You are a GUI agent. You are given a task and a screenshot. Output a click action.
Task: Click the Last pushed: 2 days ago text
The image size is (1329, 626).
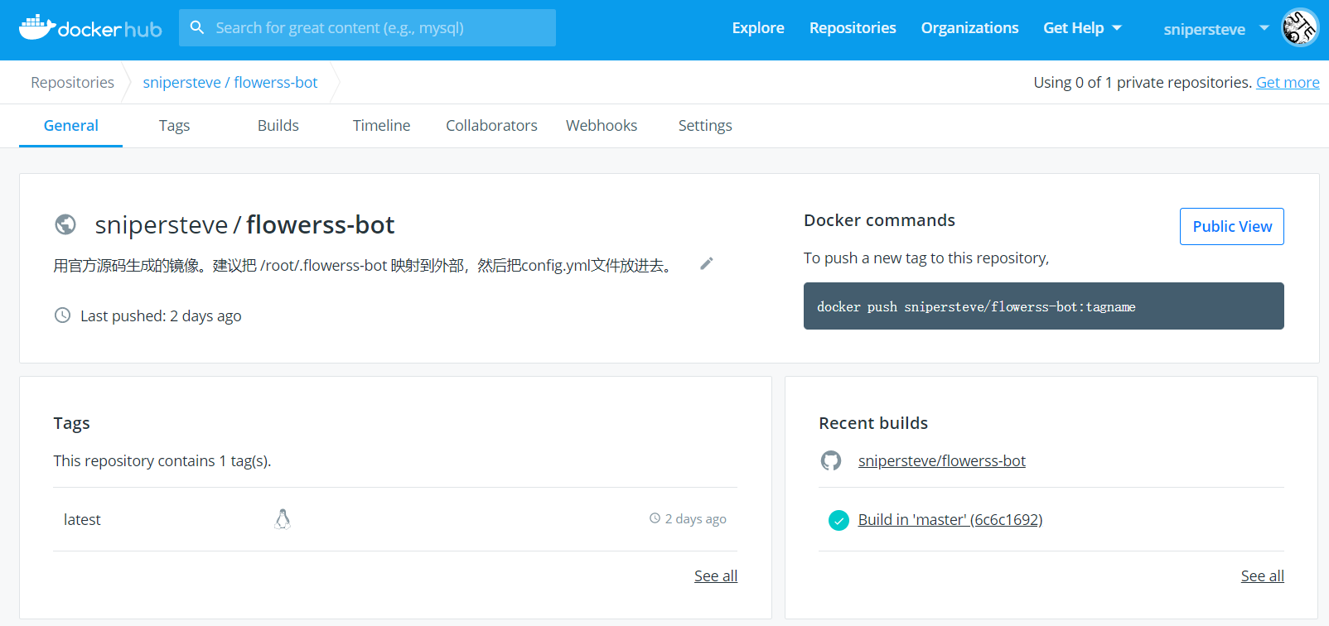coord(161,316)
